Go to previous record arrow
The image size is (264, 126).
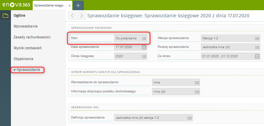click(72, 16)
